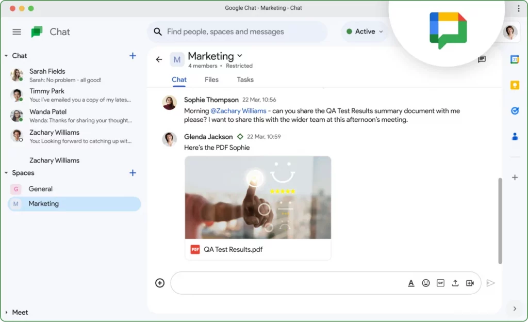Click the 'Here's the PDF Sophie' message
The height and width of the screenshot is (322, 528).
click(217, 148)
